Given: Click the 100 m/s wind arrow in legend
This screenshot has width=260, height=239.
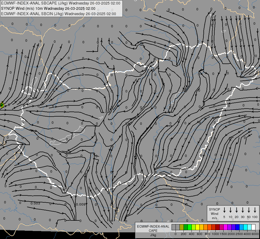Looking at the screenshot, I should pyautogui.click(x=255, y=210).
